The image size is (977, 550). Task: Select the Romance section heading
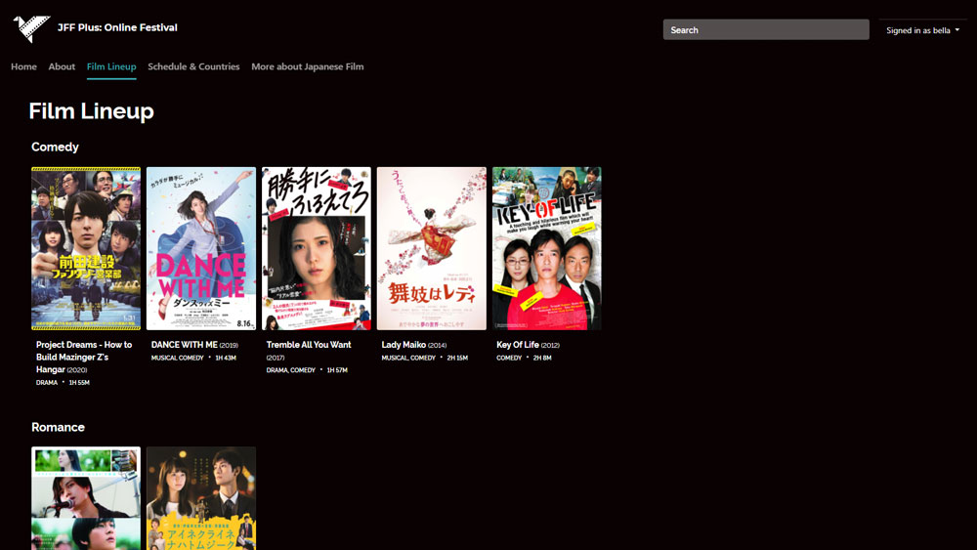pyautogui.click(x=58, y=427)
